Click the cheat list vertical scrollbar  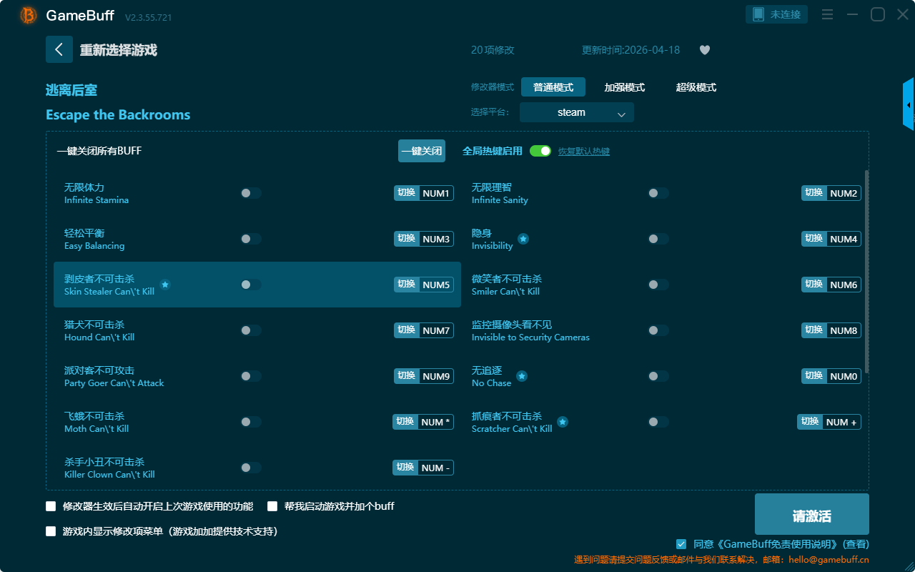point(867,272)
